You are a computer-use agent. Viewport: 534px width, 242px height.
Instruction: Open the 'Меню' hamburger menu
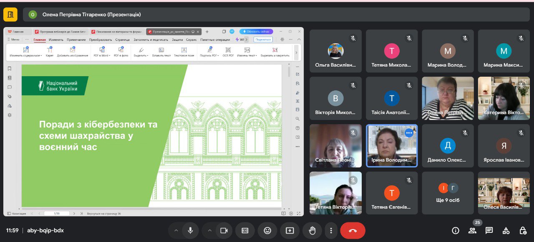coord(13,40)
